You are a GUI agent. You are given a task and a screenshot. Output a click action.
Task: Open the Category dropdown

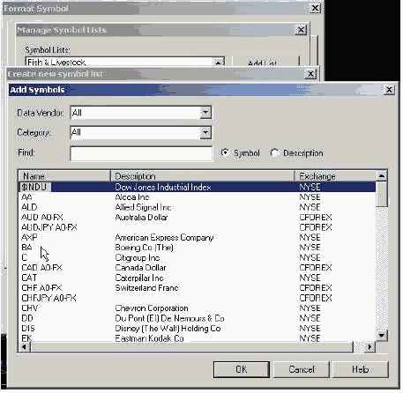click(x=205, y=132)
